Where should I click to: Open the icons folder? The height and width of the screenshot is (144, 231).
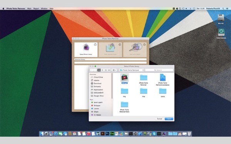[x=162, y=91]
